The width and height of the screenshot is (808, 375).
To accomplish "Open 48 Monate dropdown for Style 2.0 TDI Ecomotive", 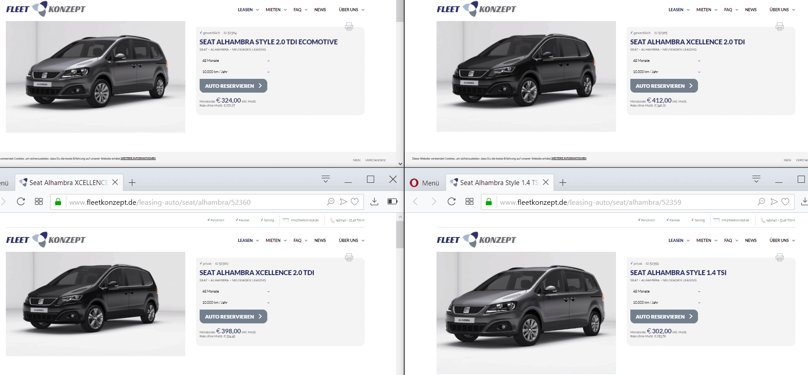I will [x=236, y=60].
